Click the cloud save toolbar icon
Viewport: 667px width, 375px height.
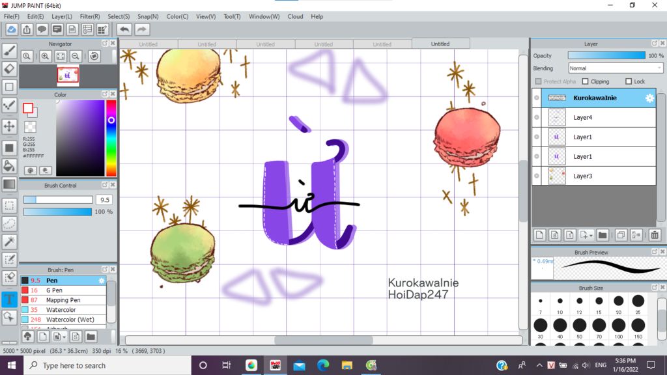point(12,29)
